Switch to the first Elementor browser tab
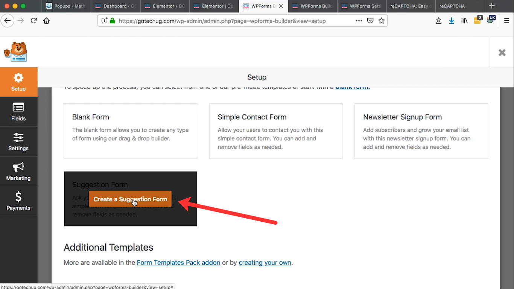This screenshot has width=514, height=289. point(165,6)
